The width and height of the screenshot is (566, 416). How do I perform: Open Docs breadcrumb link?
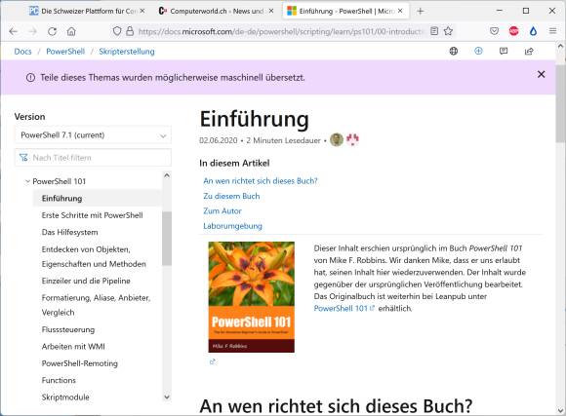tap(22, 52)
